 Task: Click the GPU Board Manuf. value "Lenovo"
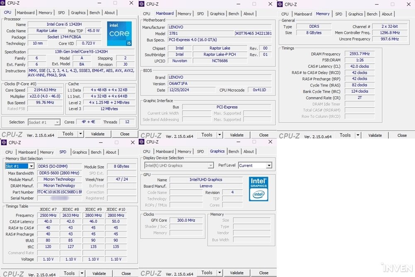click(x=206, y=186)
